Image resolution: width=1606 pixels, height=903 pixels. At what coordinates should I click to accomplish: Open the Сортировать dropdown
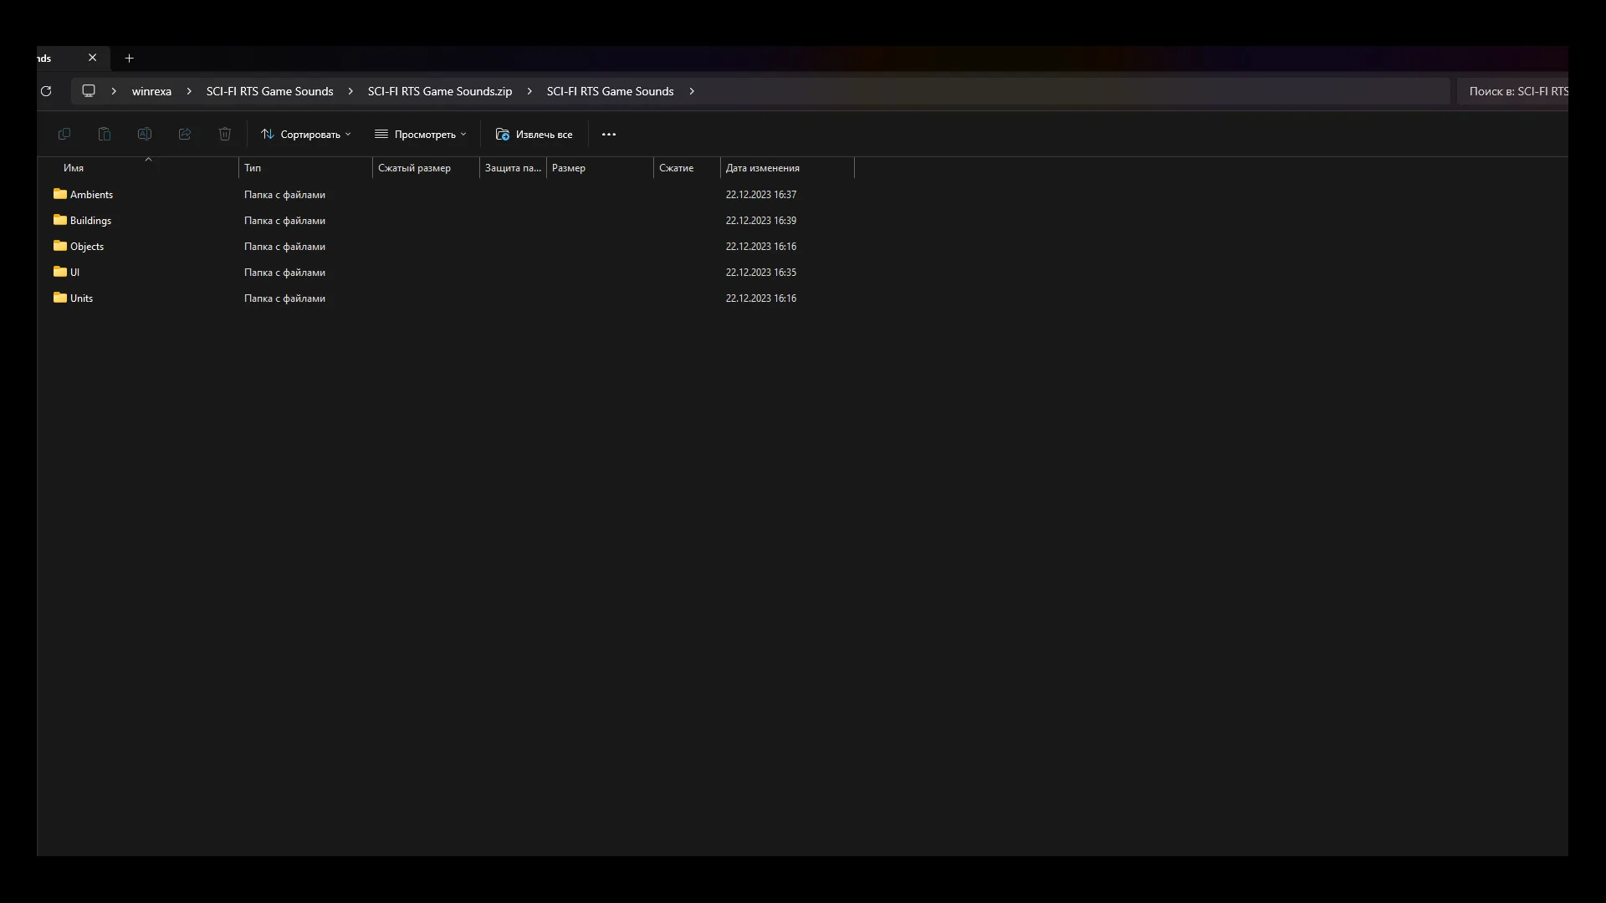(x=306, y=134)
